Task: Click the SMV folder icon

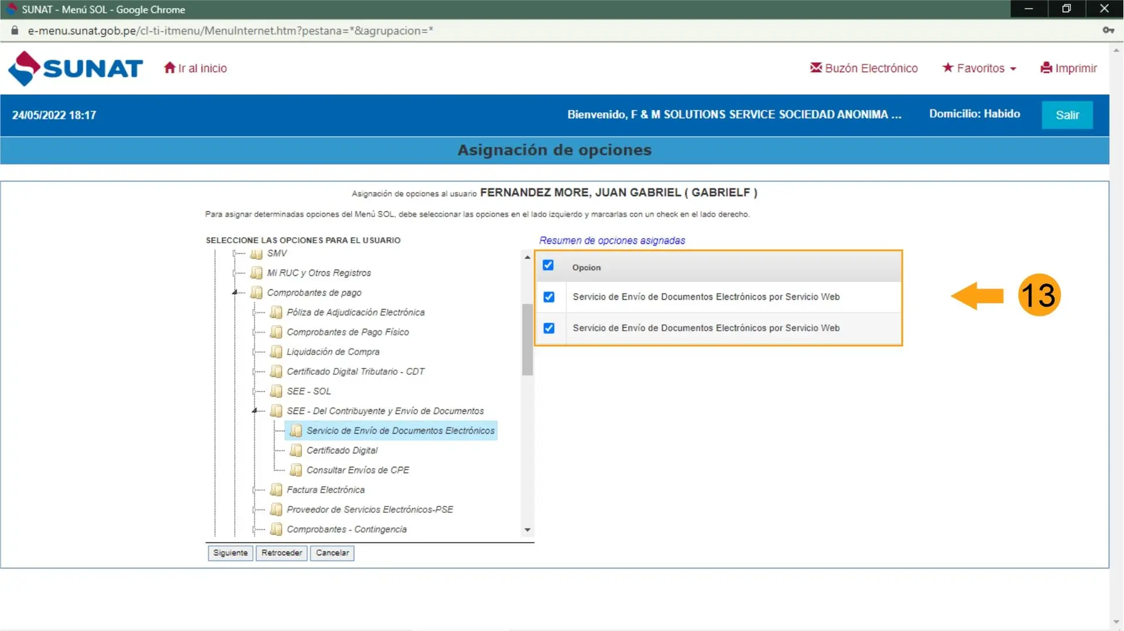Action: [x=256, y=253]
